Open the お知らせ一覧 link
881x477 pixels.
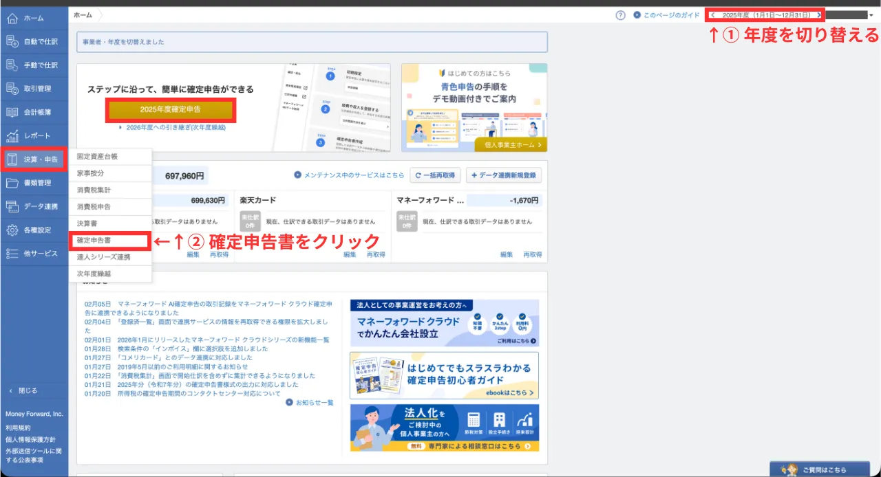tap(310, 402)
